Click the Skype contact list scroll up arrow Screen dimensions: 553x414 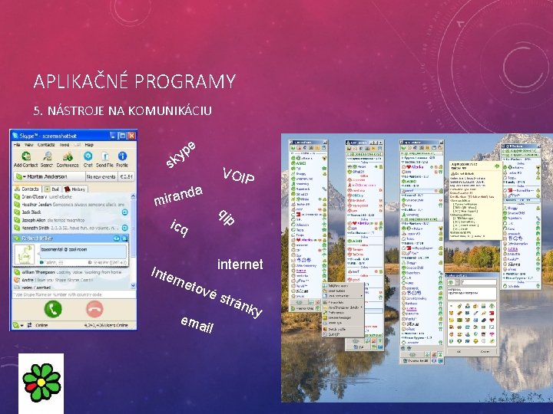(133, 196)
